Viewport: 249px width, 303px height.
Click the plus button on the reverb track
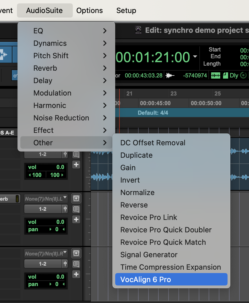[x=76, y=219]
